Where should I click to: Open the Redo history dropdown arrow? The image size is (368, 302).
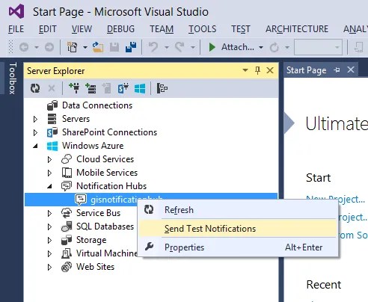(193, 47)
